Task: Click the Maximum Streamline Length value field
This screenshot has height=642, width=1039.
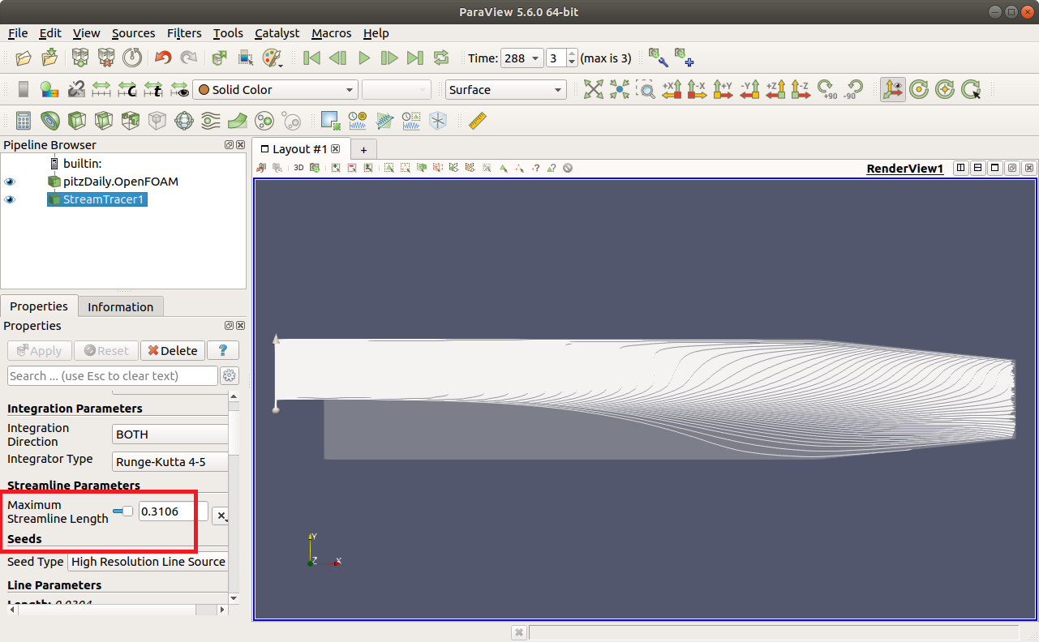Action: click(174, 511)
